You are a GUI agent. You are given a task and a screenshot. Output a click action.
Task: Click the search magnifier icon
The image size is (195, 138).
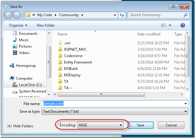[186, 15]
